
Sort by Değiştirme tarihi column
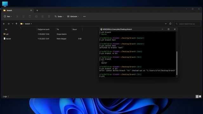[43, 29]
